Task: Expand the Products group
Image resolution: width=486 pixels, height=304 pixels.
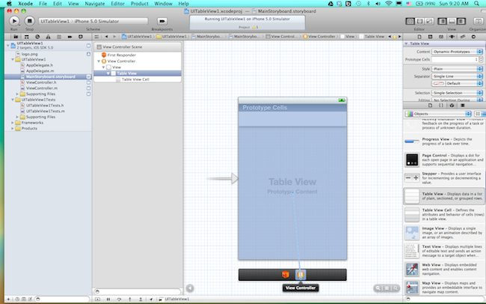Action: (13, 128)
